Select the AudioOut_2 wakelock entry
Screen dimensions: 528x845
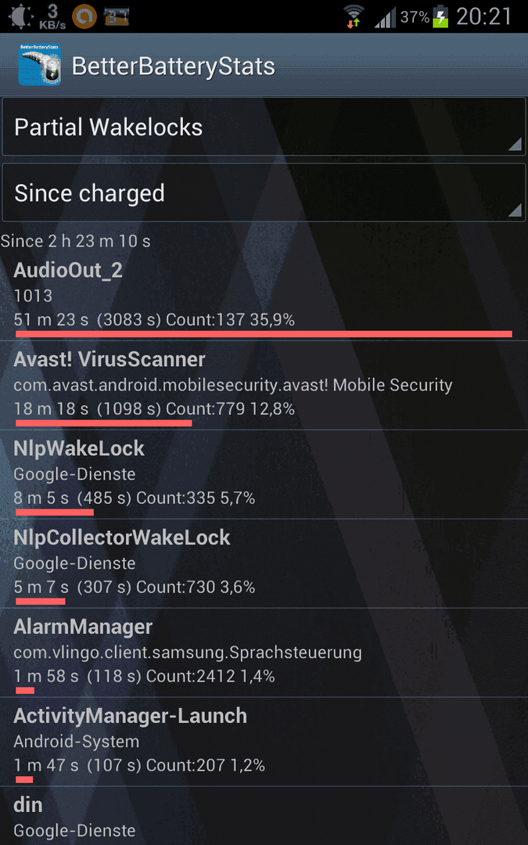[x=264, y=295]
